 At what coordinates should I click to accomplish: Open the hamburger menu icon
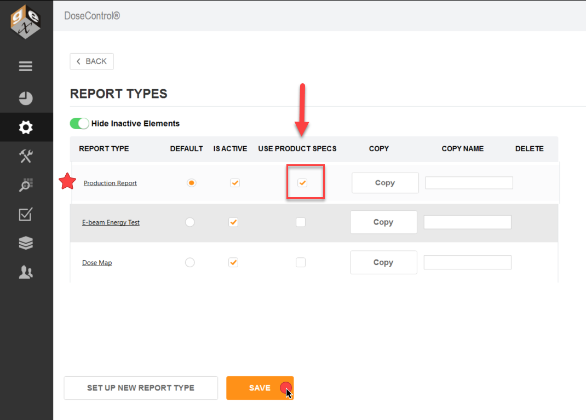pyautogui.click(x=25, y=66)
